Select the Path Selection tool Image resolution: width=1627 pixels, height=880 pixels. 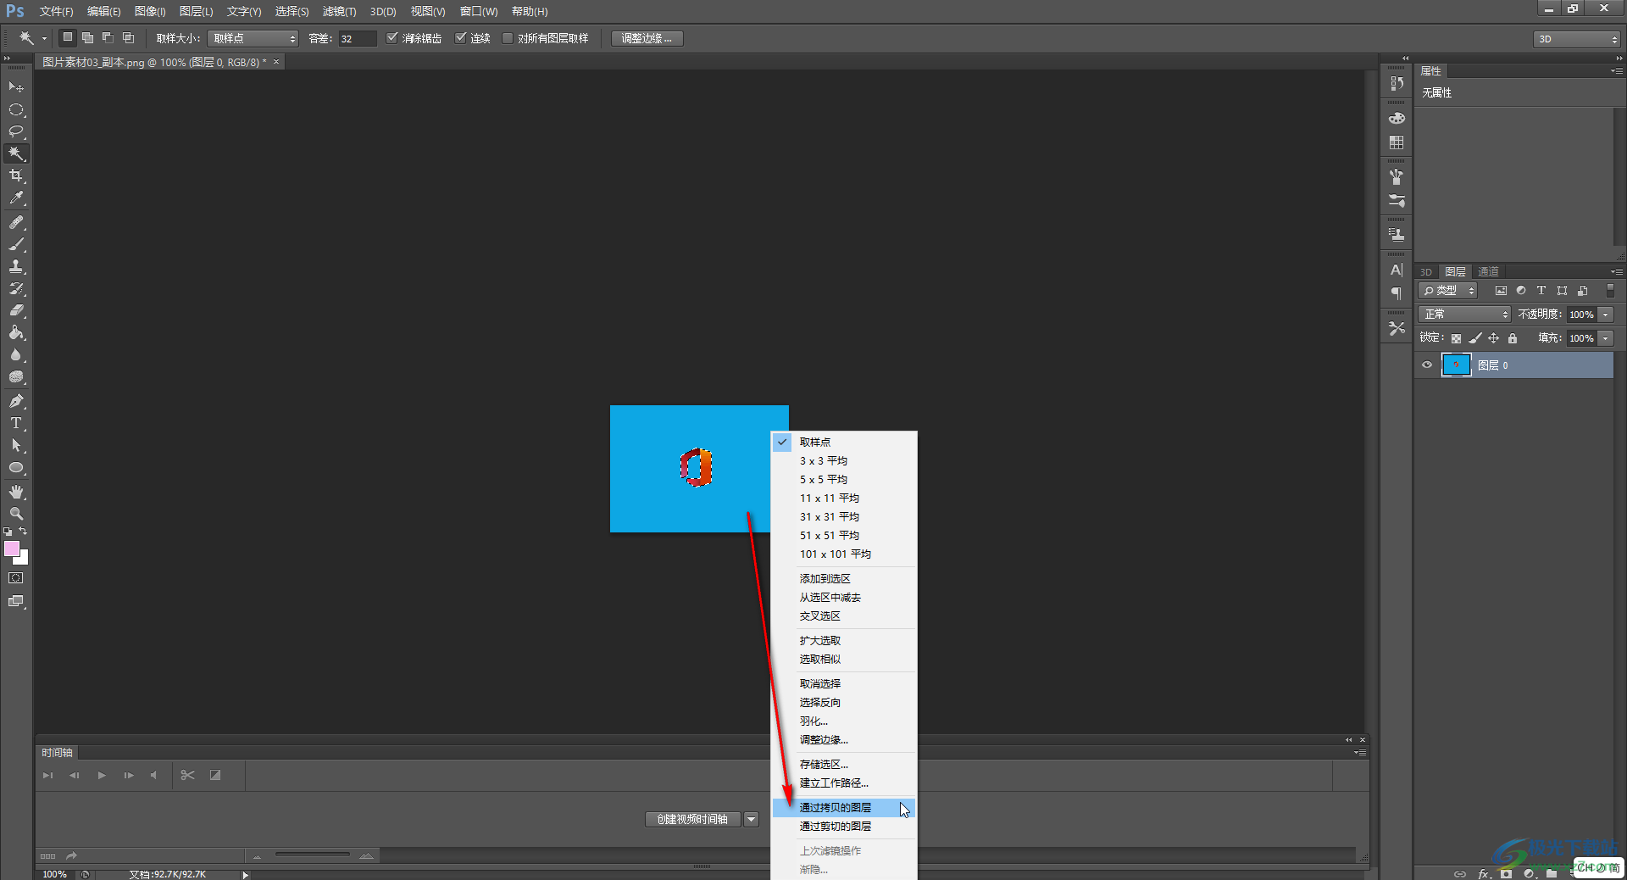point(16,445)
